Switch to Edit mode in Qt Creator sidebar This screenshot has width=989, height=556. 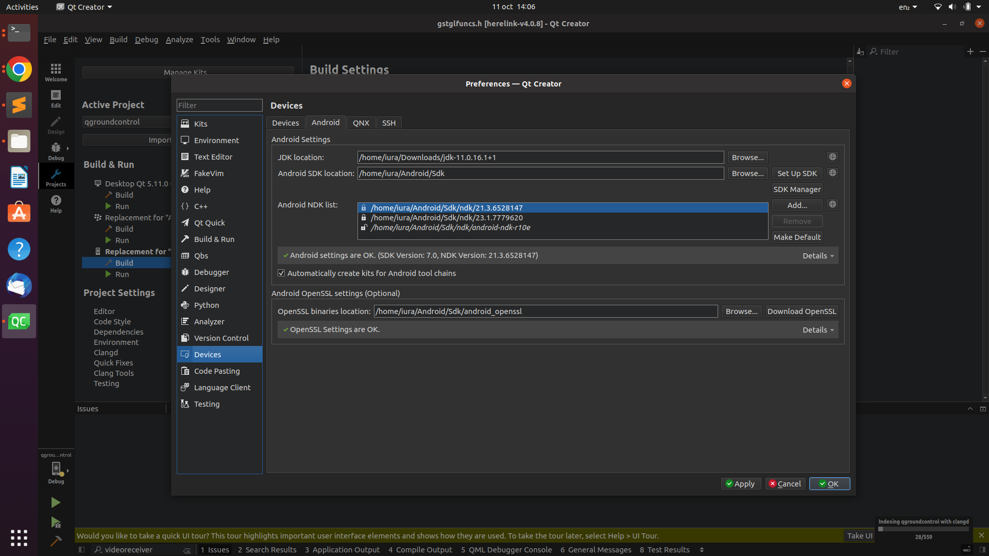pos(56,98)
